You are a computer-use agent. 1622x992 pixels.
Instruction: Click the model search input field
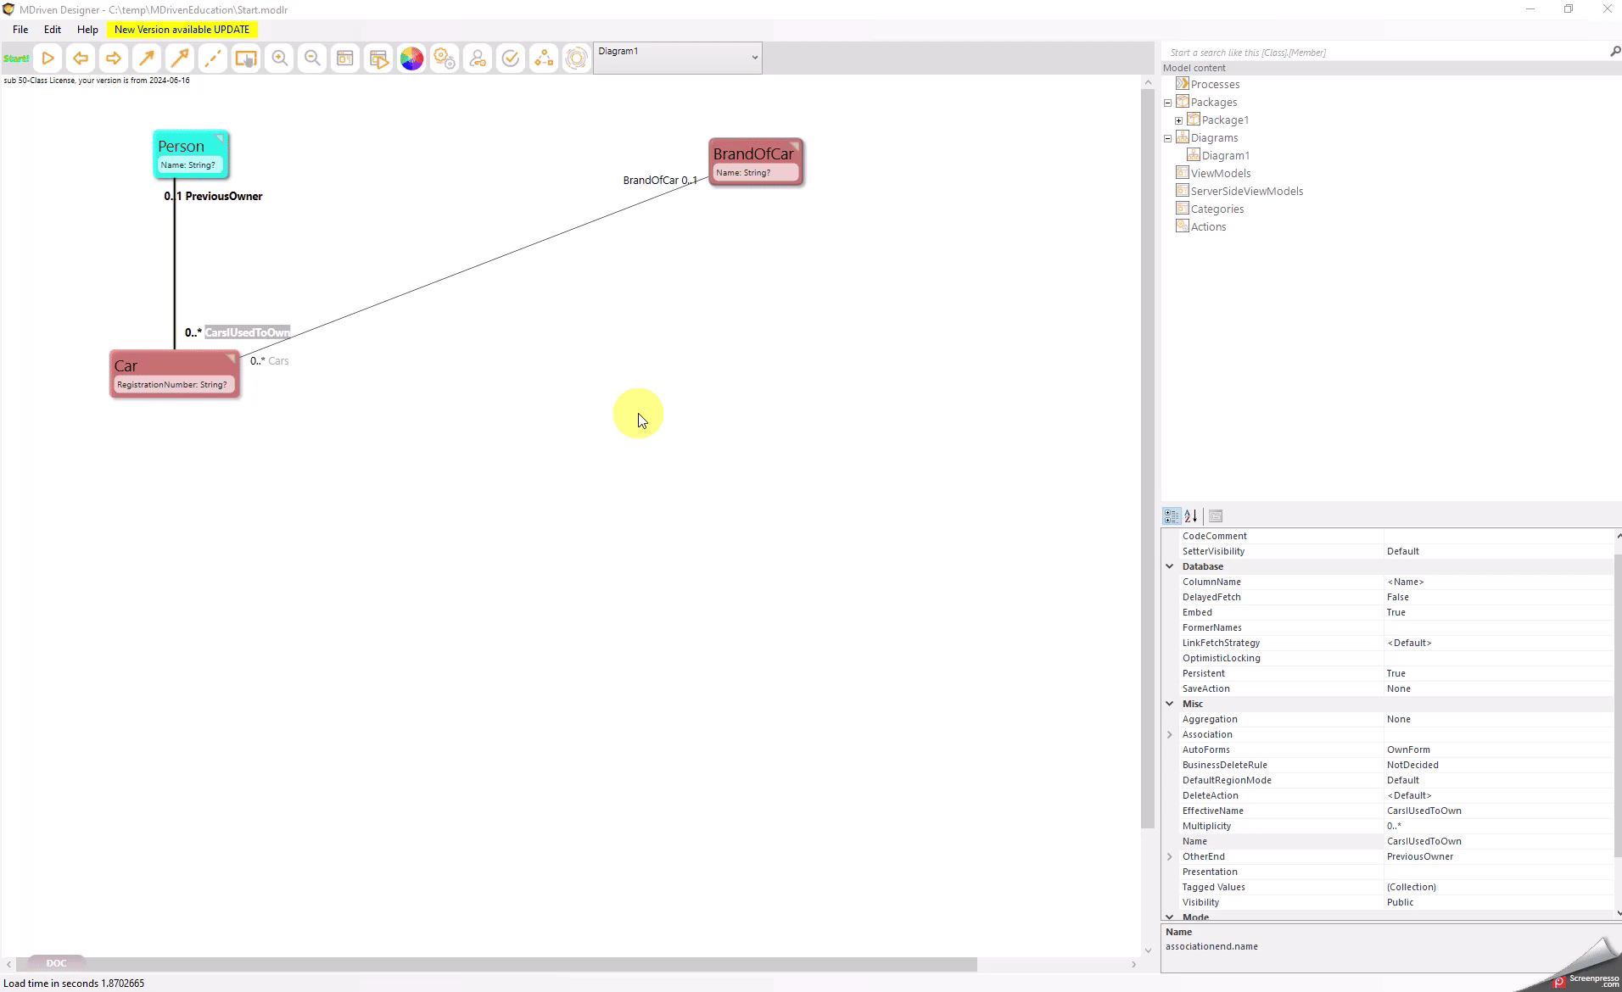1383,53
